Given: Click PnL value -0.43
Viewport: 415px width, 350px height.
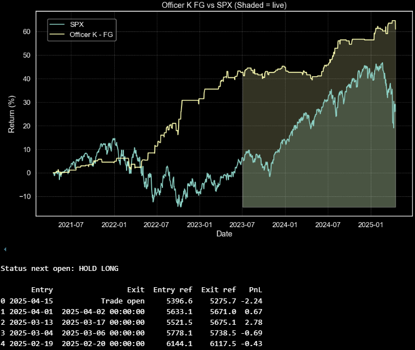Looking at the screenshot, I should pyautogui.click(x=251, y=344).
